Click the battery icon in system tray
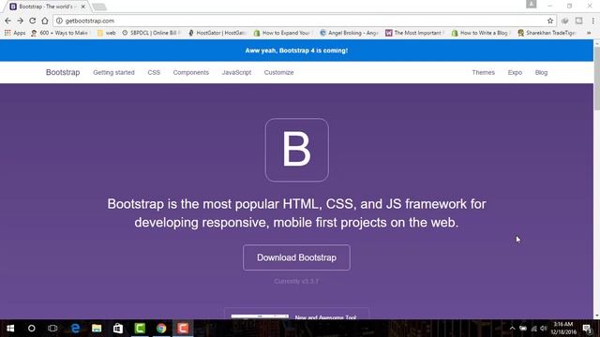This screenshot has height=337, width=600. (x=523, y=329)
